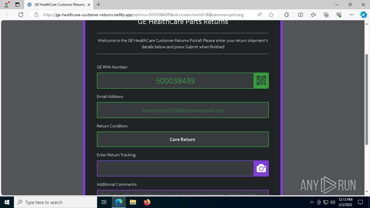Switch to Microsoft Edge on the taskbar
370x208 pixels.
click(x=119, y=202)
